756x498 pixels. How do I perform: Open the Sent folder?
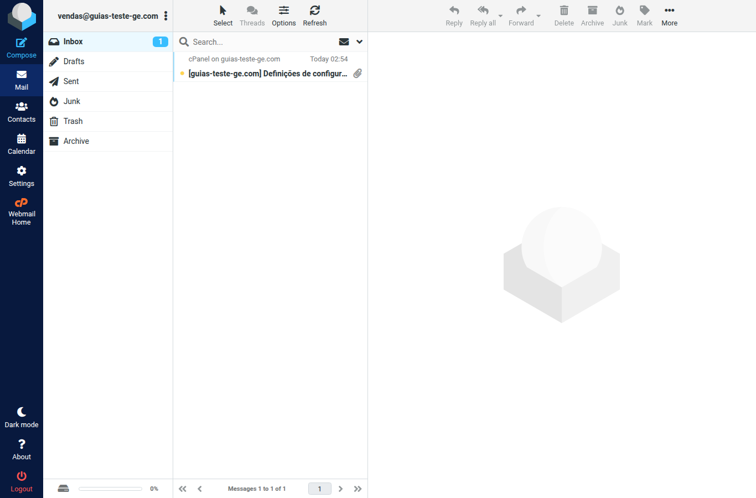[x=108, y=81]
